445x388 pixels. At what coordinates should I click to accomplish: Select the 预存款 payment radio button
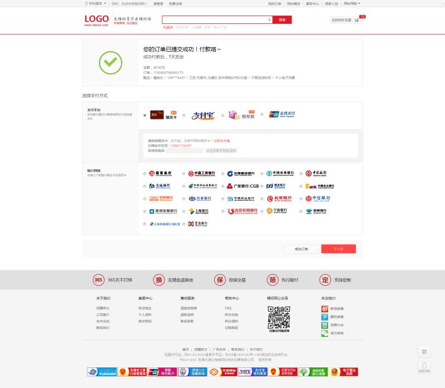pos(223,115)
